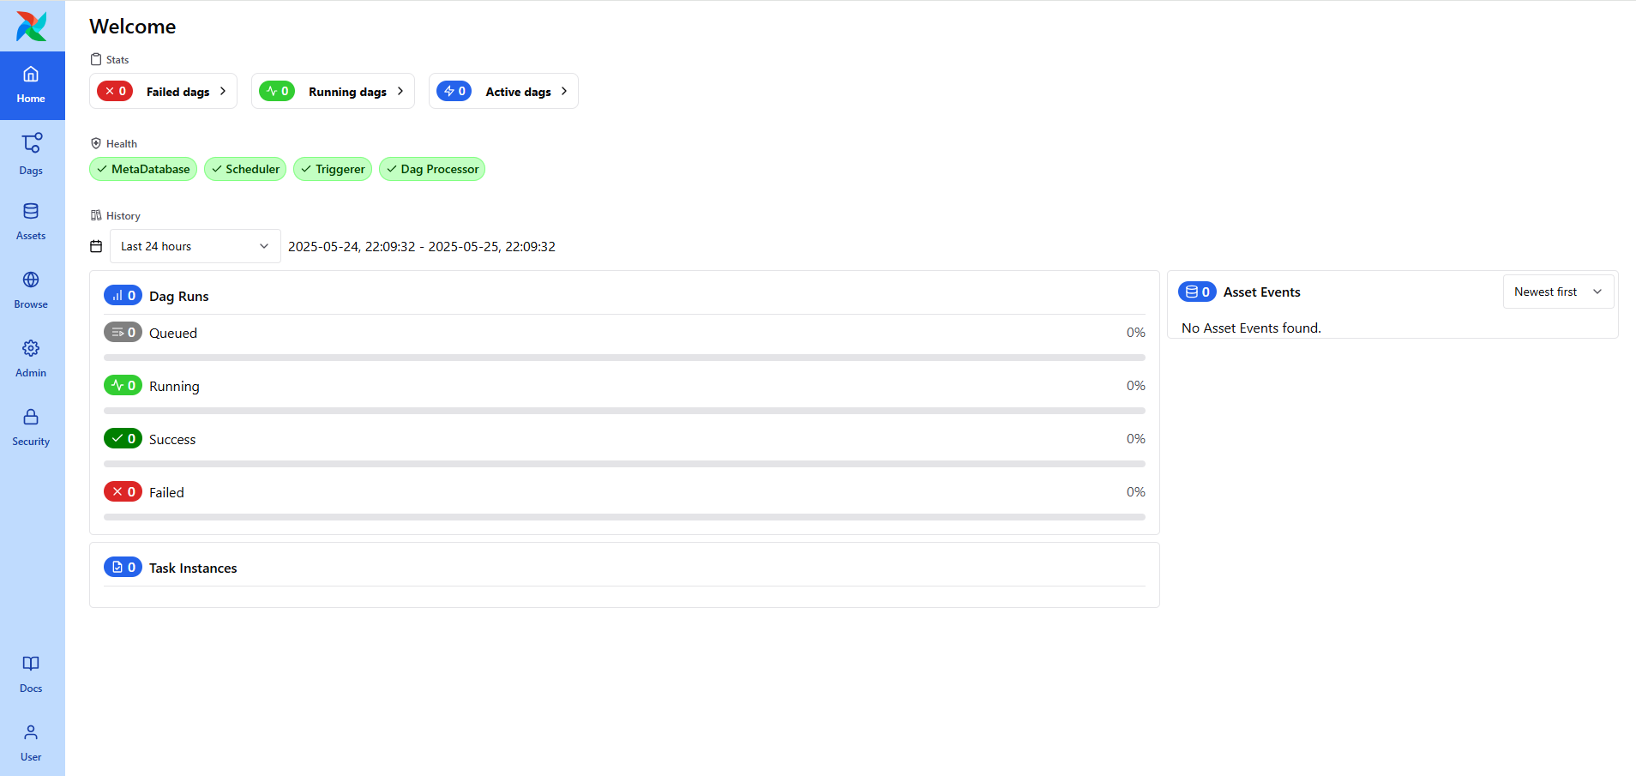Screen dimensions: 1636x776
Task: Open the Security section
Action: point(31,424)
